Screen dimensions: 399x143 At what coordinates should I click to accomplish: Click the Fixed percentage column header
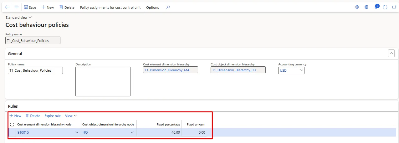coord(159,124)
